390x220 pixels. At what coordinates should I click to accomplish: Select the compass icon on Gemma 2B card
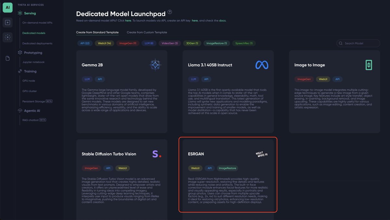click(155, 65)
